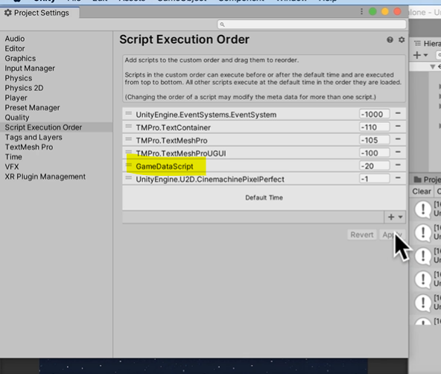
Task: Edit the -100 order value for TextMeshProUGUI
Action: point(375,153)
